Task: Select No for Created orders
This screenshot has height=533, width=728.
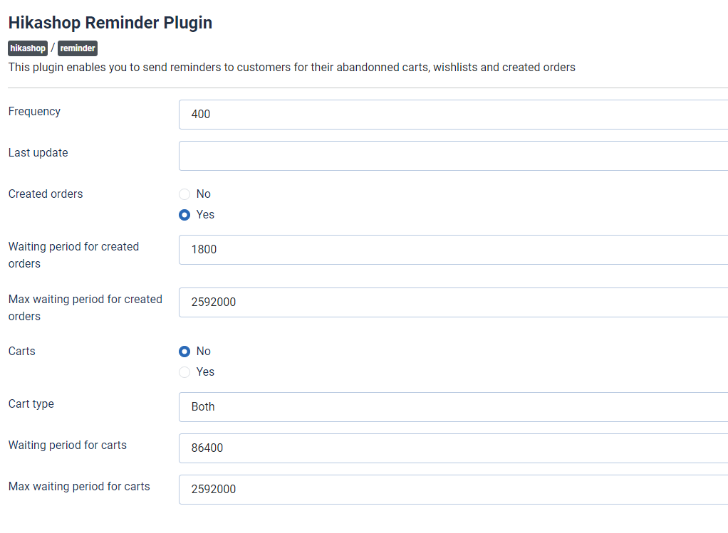Action: point(184,194)
